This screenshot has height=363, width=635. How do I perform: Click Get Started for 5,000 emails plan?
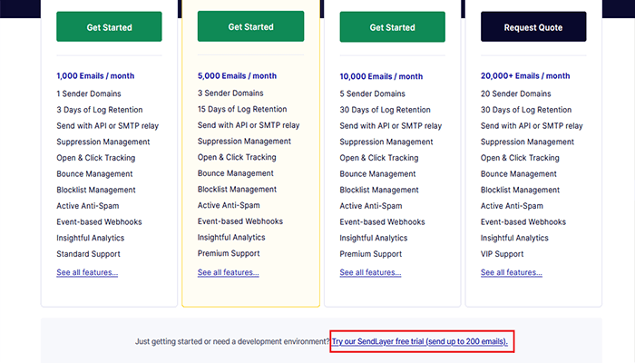pyautogui.click(x=251, y=27)
